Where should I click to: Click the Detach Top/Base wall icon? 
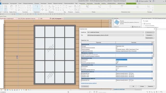(137, 7)
